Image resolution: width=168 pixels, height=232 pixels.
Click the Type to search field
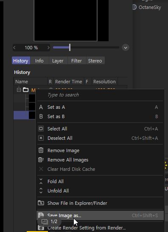pos(100,95)
